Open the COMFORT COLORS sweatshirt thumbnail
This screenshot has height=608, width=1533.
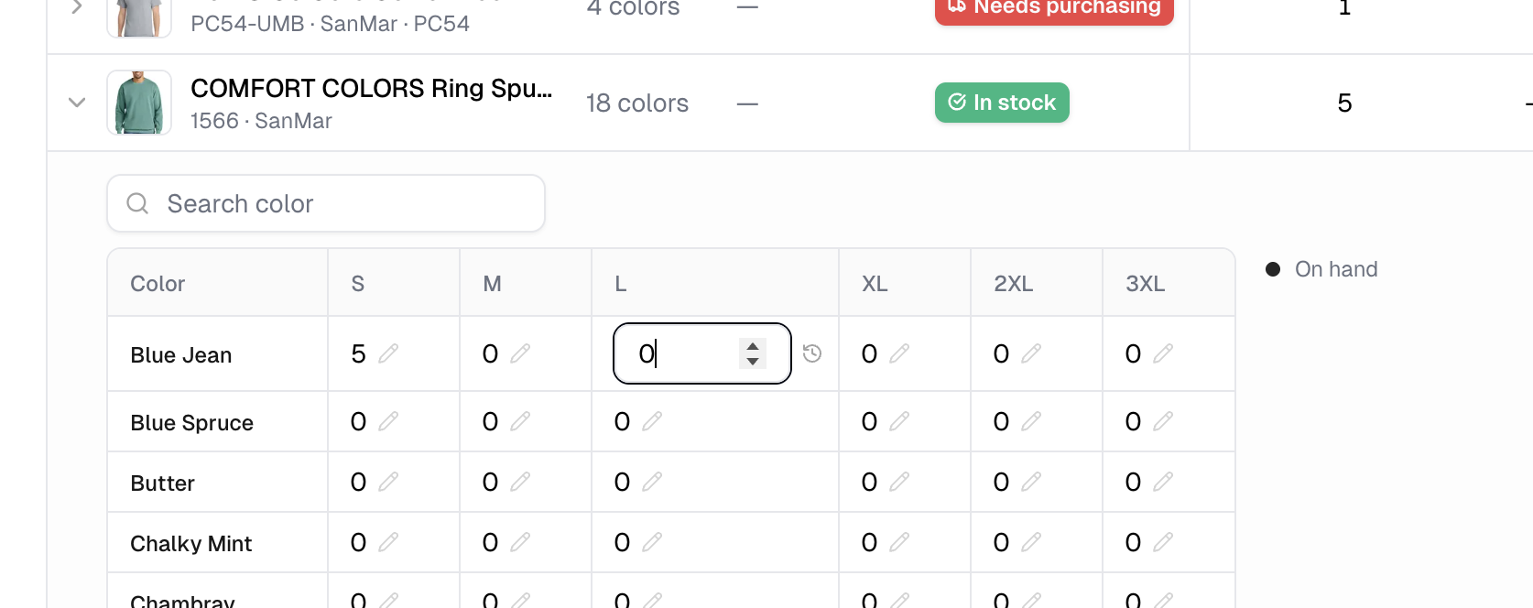coord(139,103)
